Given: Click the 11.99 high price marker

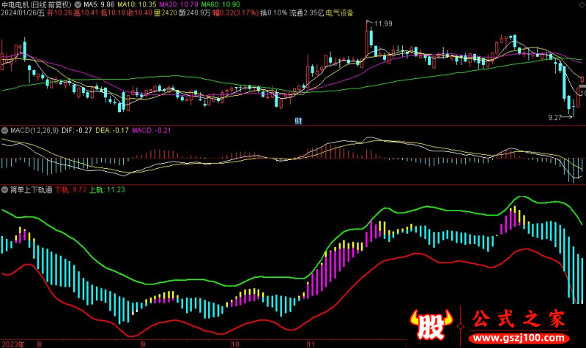Looking at the screenshot, I should pyautogui.click(x=382, y=24).
